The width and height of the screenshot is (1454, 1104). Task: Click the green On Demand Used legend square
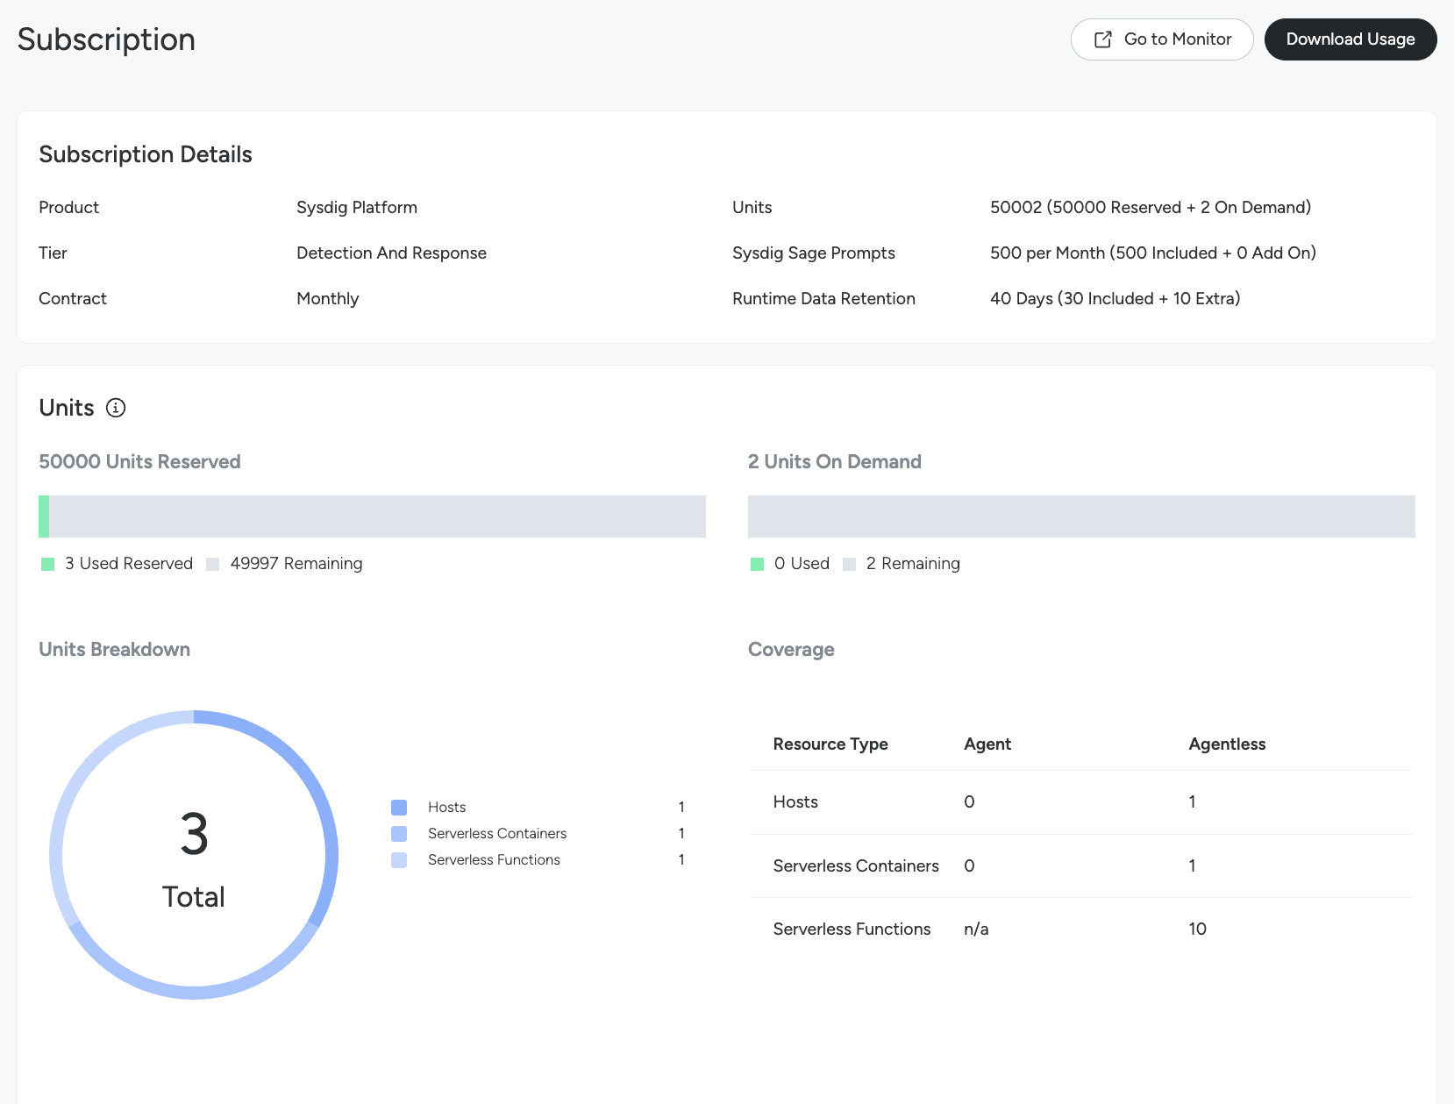click(758, 564)
